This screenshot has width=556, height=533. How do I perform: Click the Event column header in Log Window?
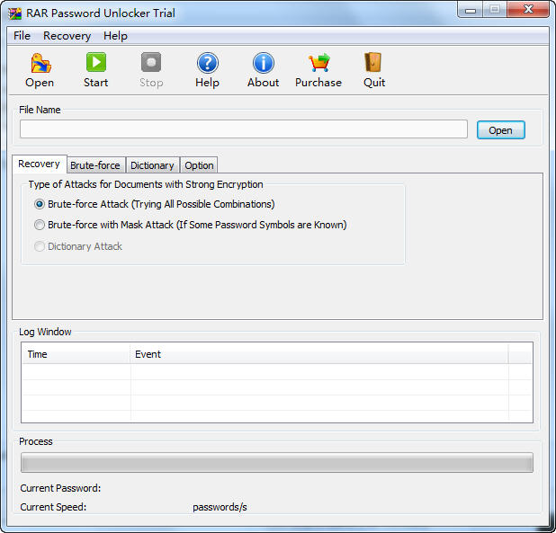point(319,354)
